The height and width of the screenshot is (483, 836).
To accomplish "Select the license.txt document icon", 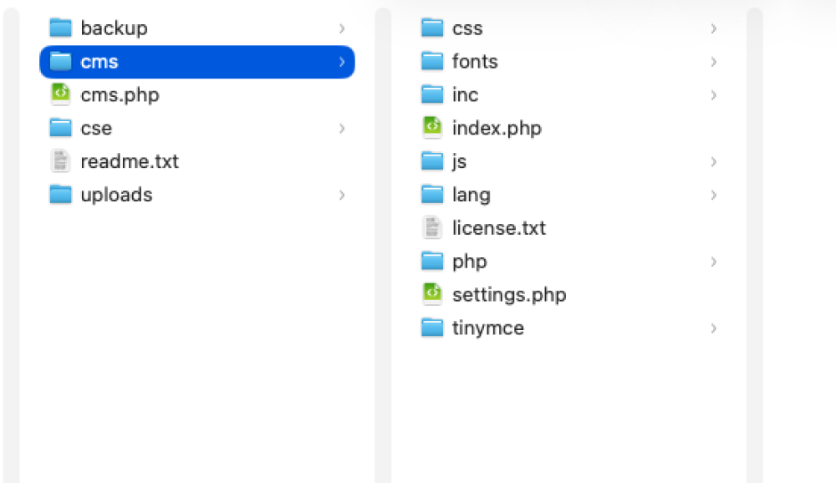I will (x=432, y=227).
